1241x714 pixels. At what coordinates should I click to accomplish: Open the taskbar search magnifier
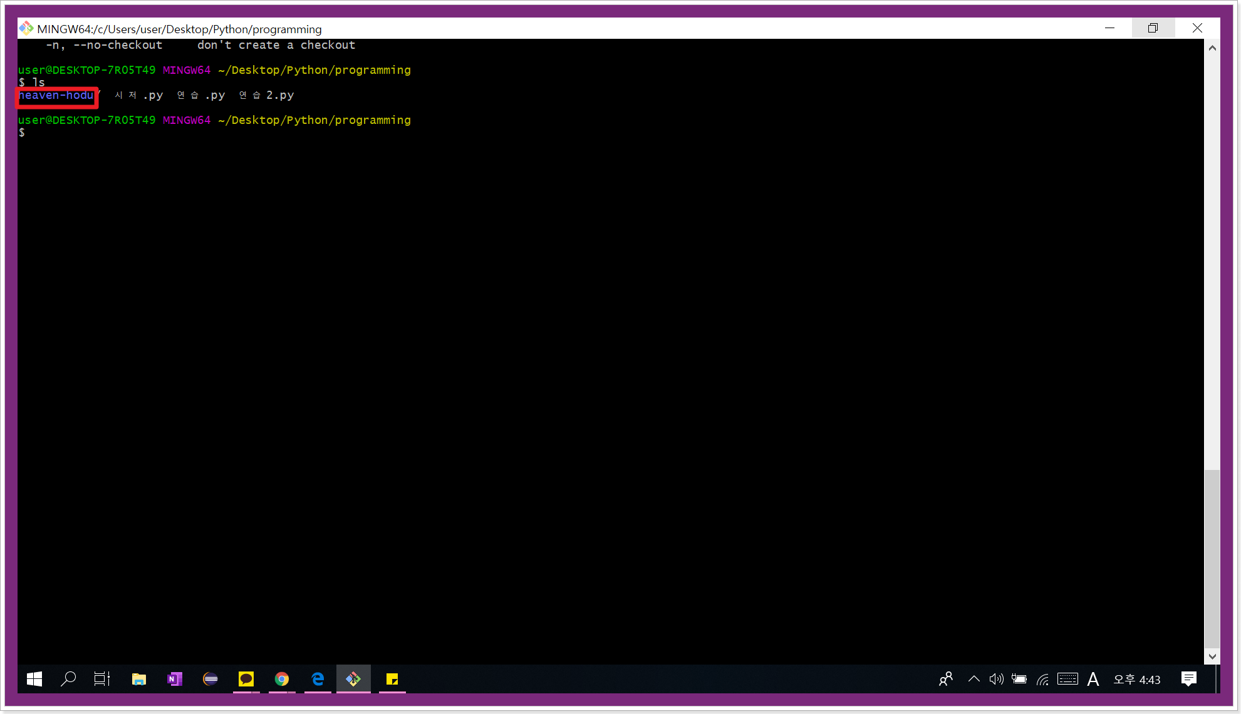pyautogui.click(x=68, y=679)
